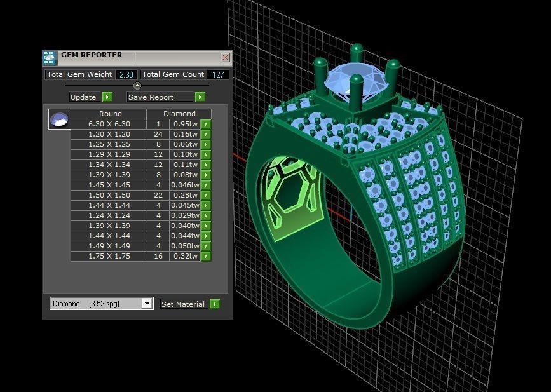Click the green arrow next to Save Report
This screenshot has width=551, height=392.
point(200,97)
